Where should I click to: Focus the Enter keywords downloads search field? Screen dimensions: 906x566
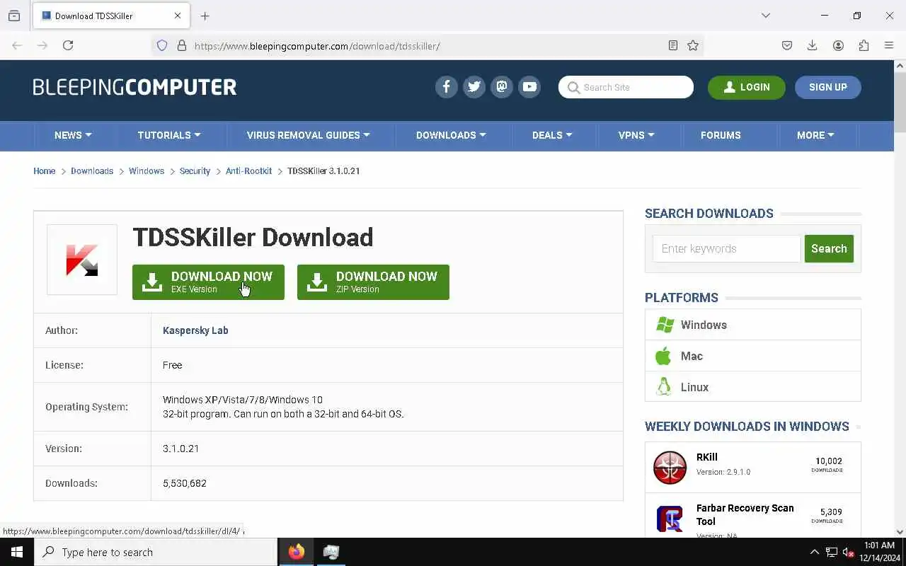pos(727,248)
